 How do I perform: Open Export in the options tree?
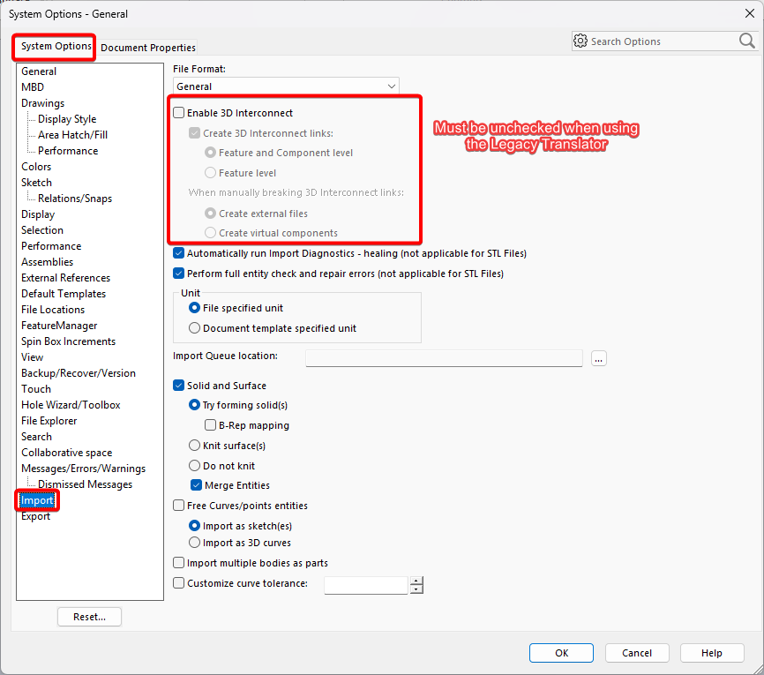click(x=35, y=516)
